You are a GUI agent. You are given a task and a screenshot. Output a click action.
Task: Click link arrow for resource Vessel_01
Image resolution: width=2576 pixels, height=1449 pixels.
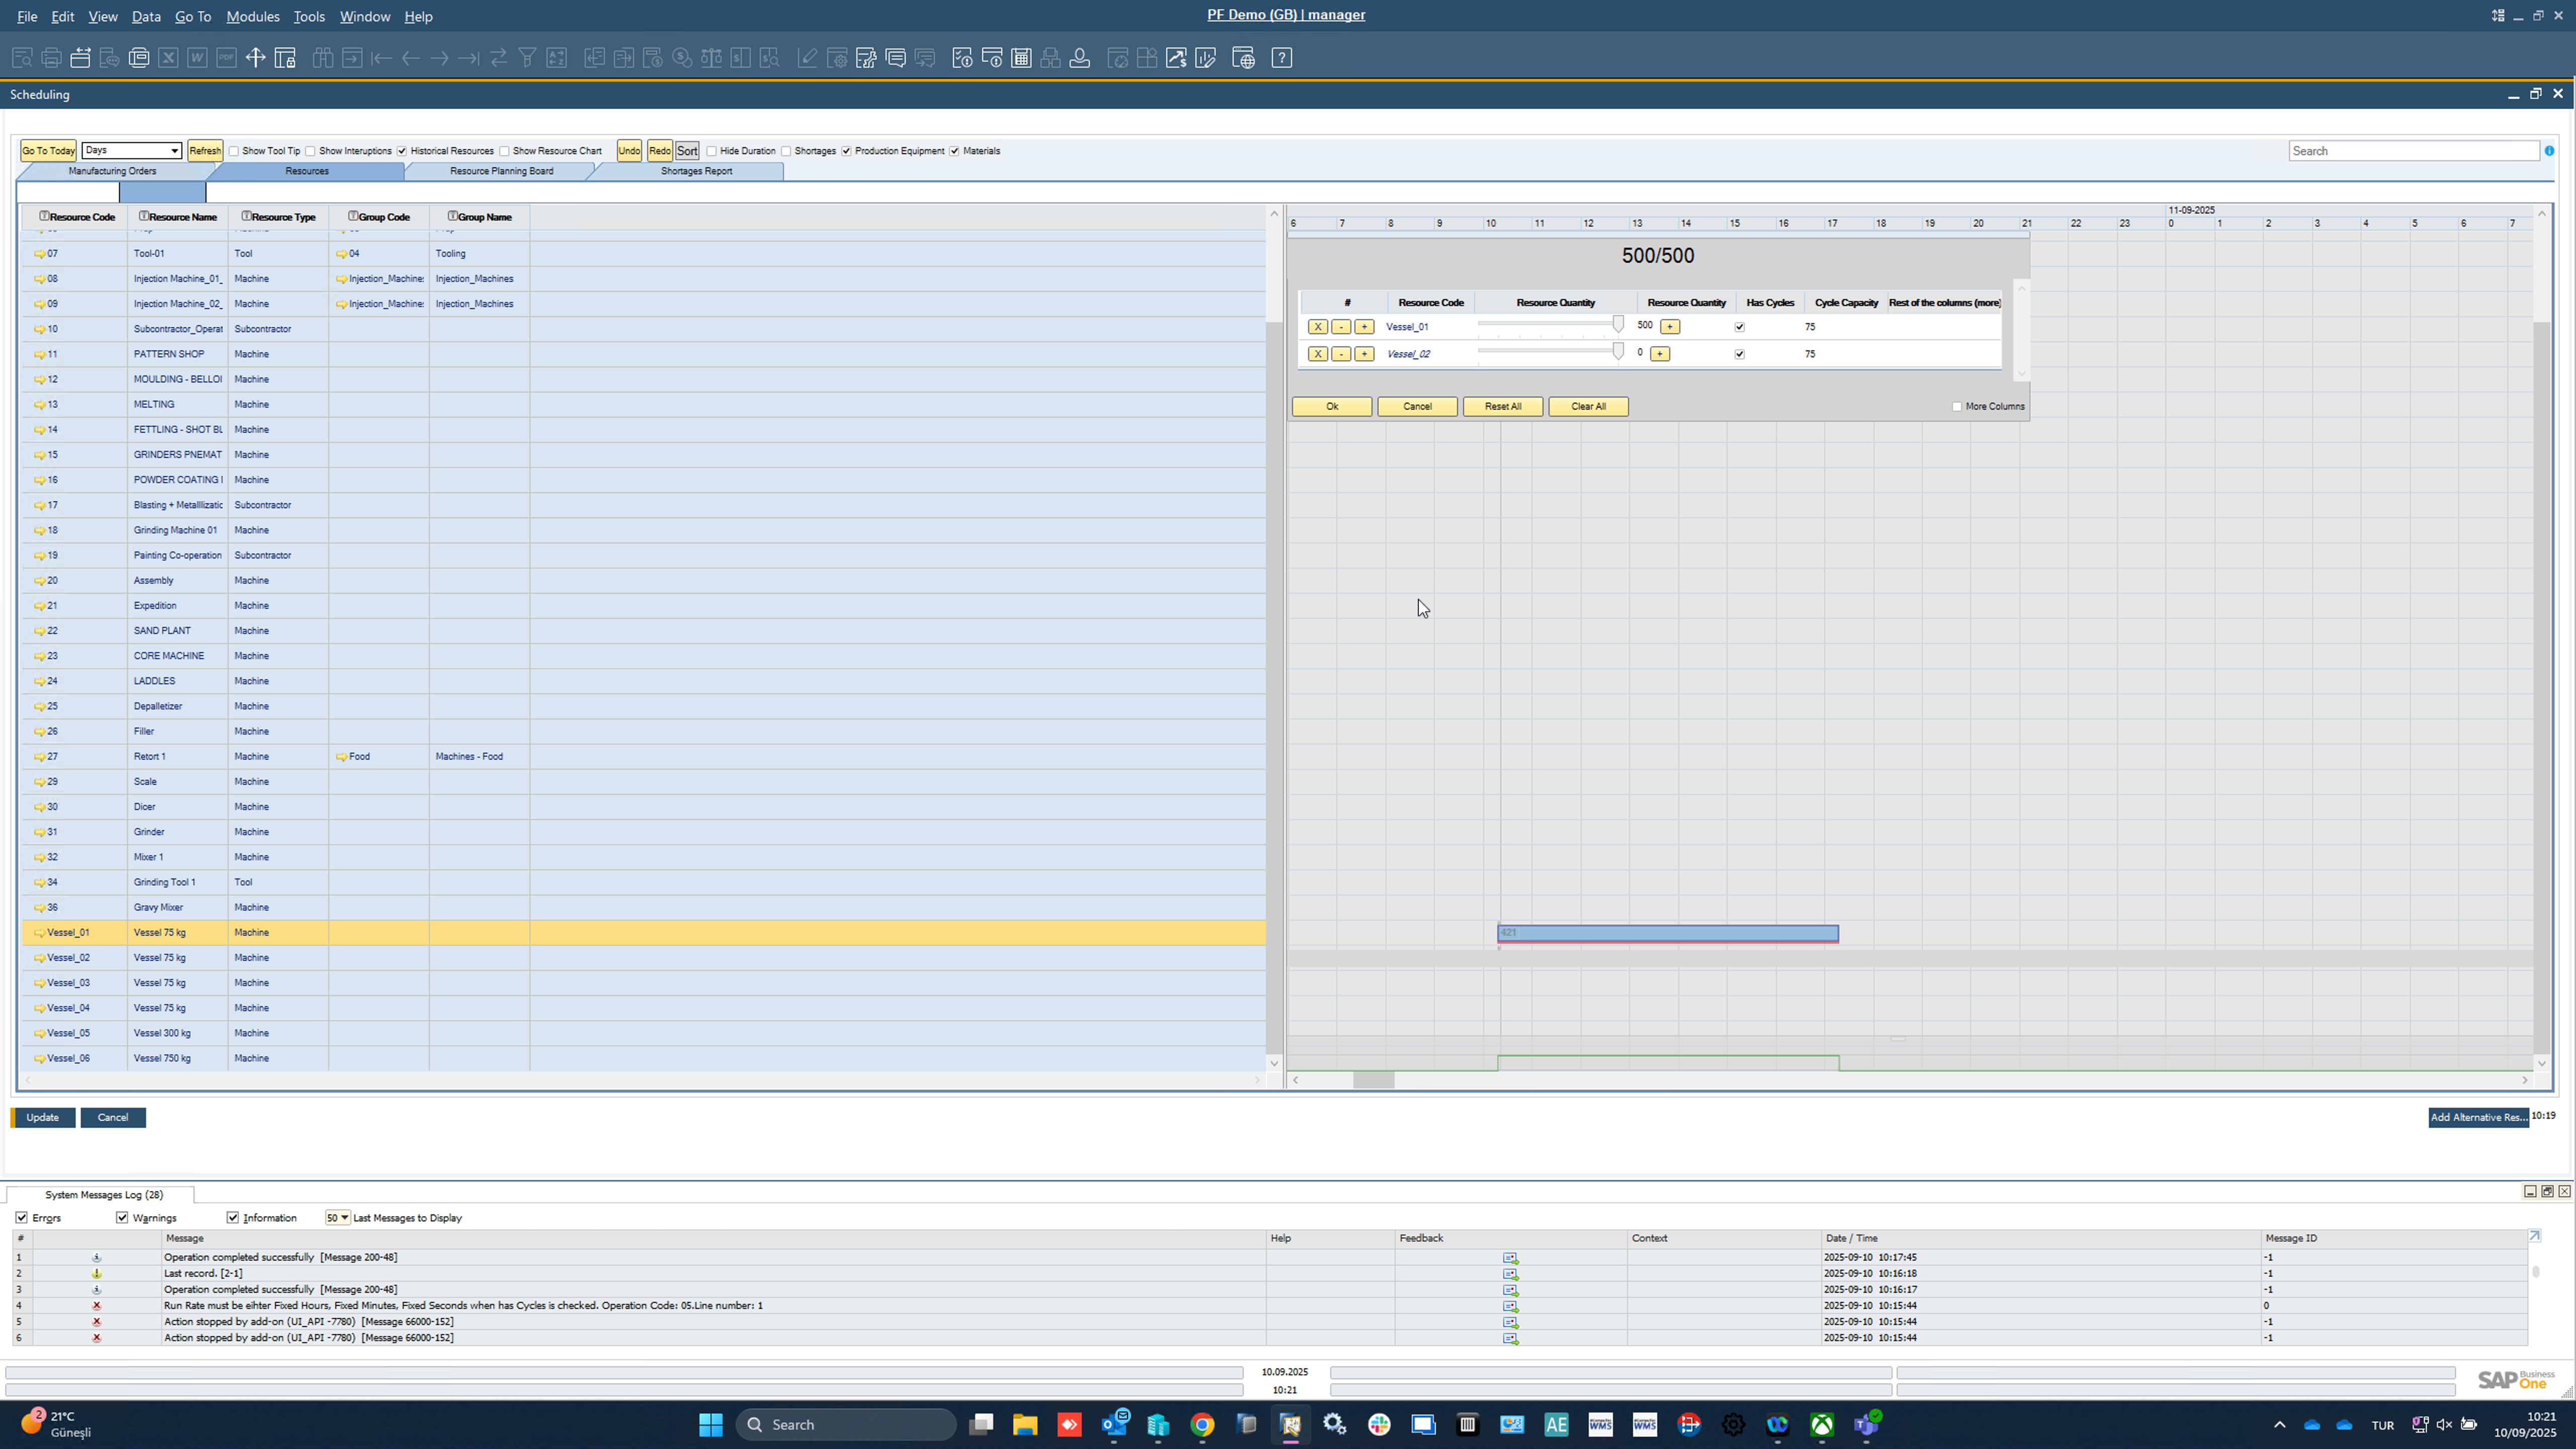[x=40, y=933]
